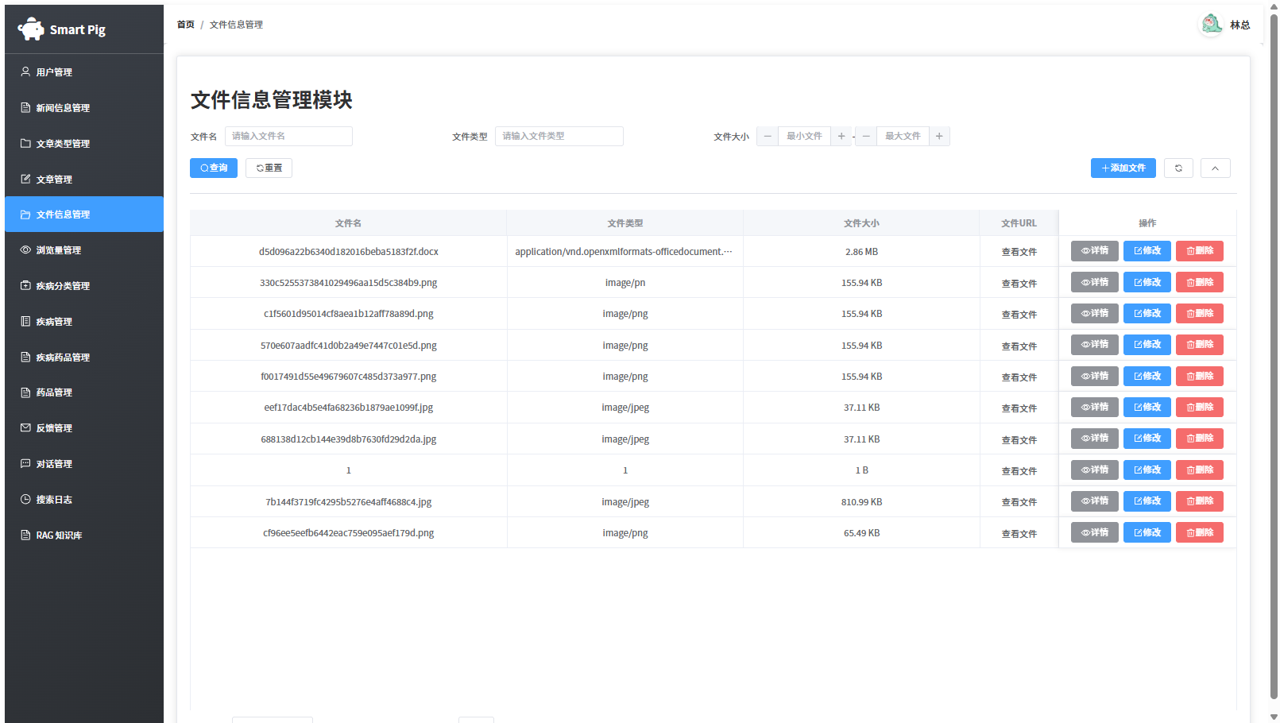Collapse the search panel using the up chevron
The image size is (1280, 723).
pyautogui.click(x=1215, y=168)
